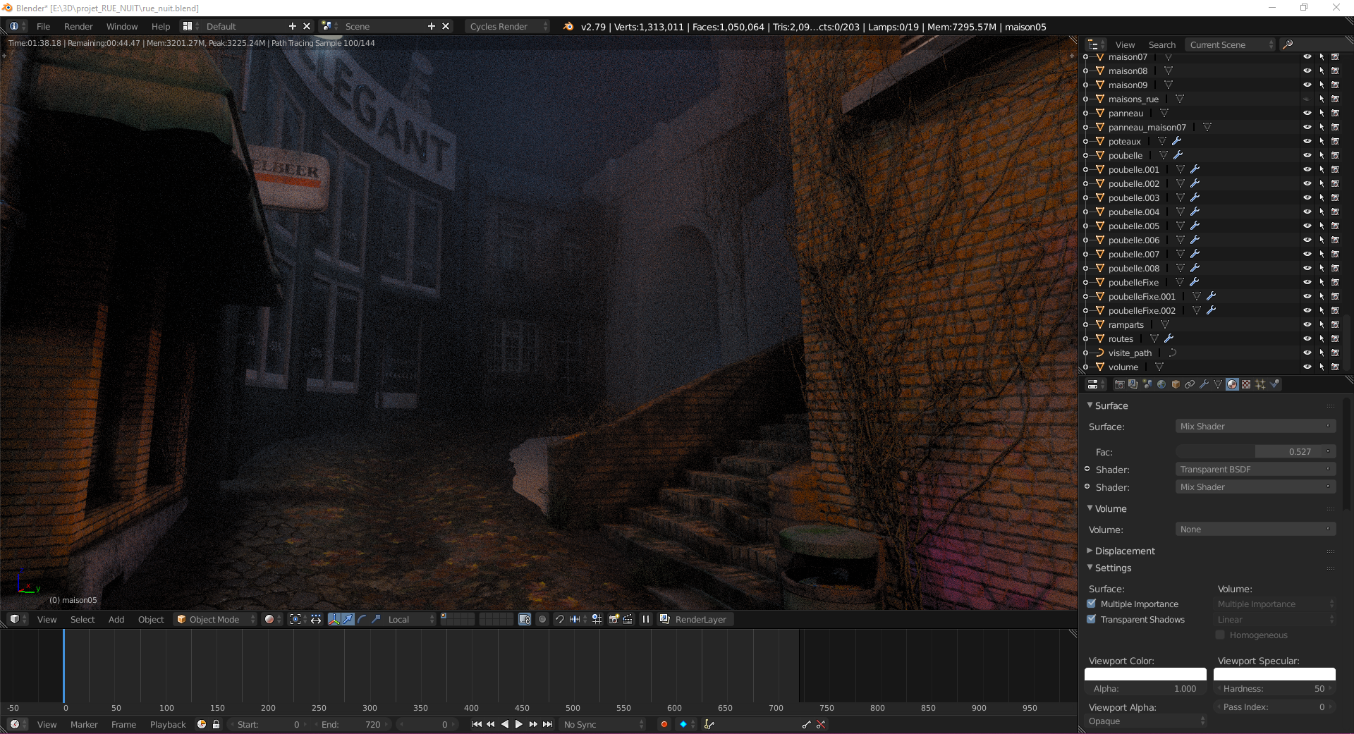Open the World properties globe tab
Screen dimensions: 1354x734
click(x=1161, y=384)
